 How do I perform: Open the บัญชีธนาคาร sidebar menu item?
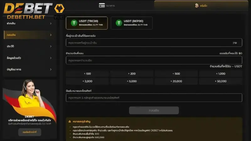[x=29, y=69]
